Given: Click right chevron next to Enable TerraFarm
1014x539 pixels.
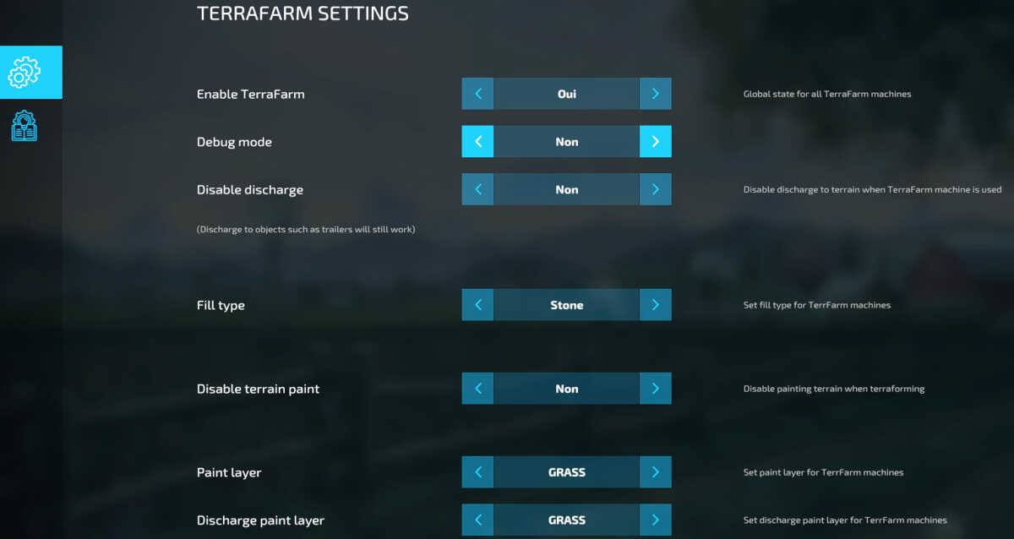Looking at the screenshot, I should [x=656, y=94].
